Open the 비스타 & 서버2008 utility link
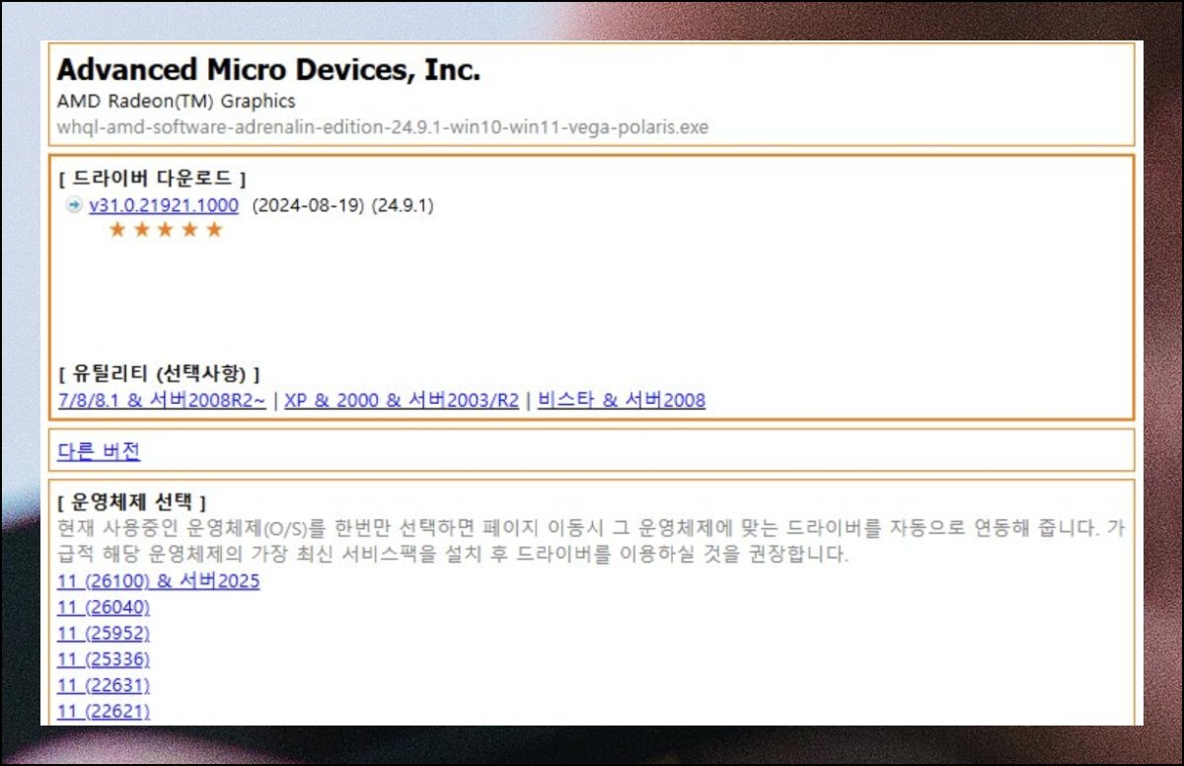This screenshot has width=1184, height=766. point(622,401)
